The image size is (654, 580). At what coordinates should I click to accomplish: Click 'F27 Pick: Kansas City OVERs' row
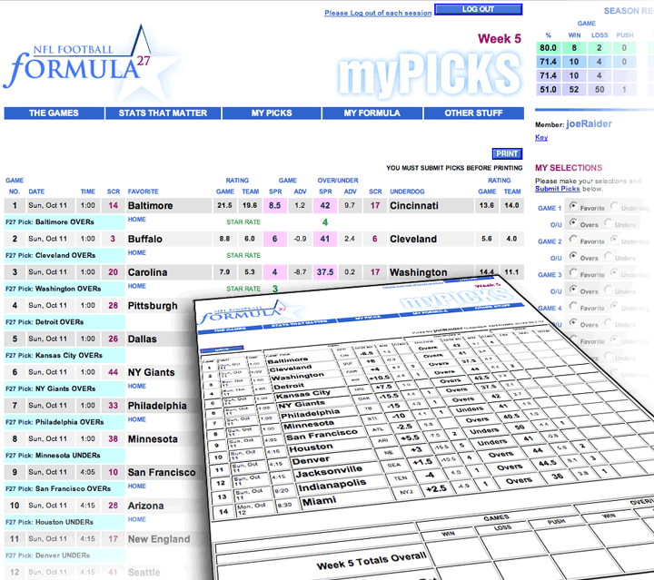(x=64, y=356)
